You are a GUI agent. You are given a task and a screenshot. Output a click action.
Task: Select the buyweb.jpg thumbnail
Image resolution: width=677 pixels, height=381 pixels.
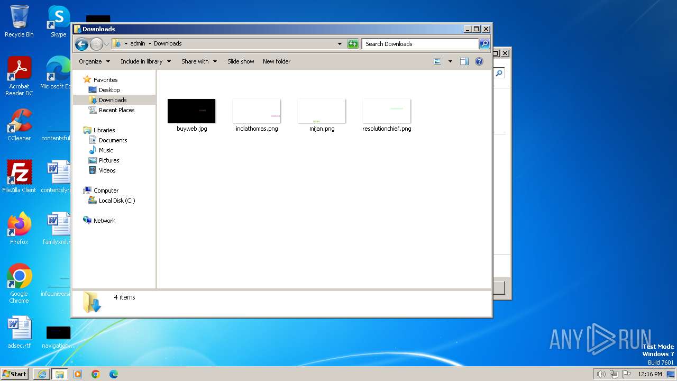point(191,111)
